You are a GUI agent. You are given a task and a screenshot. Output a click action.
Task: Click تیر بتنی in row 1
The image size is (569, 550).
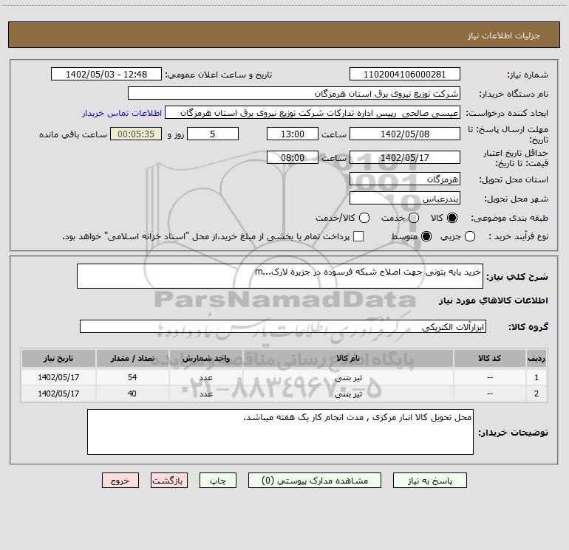pyautogui.click(x=348, y=377)
